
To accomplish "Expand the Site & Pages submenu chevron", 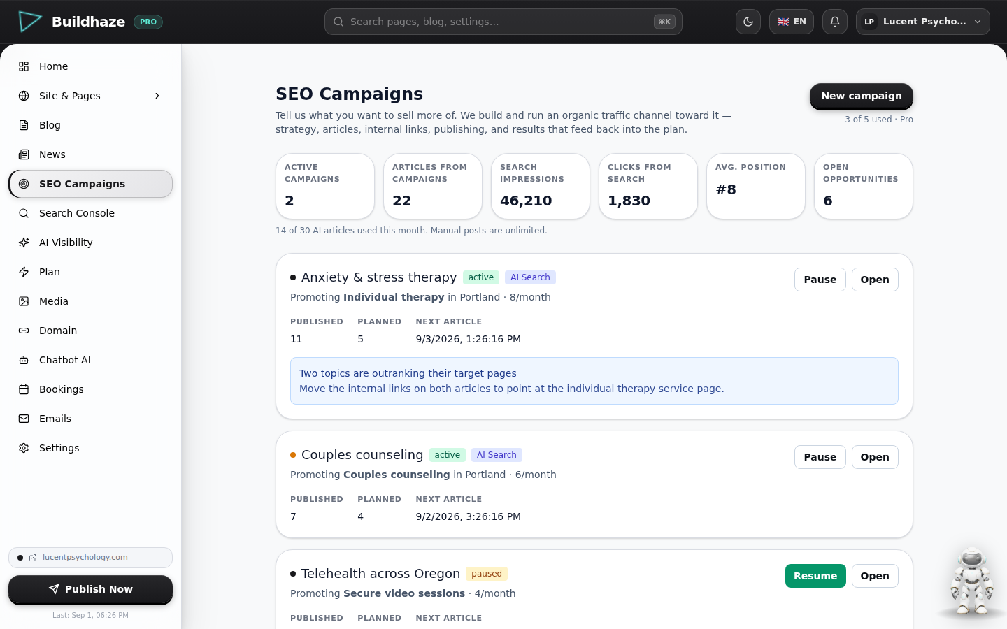I will click(x=157, y=96).
